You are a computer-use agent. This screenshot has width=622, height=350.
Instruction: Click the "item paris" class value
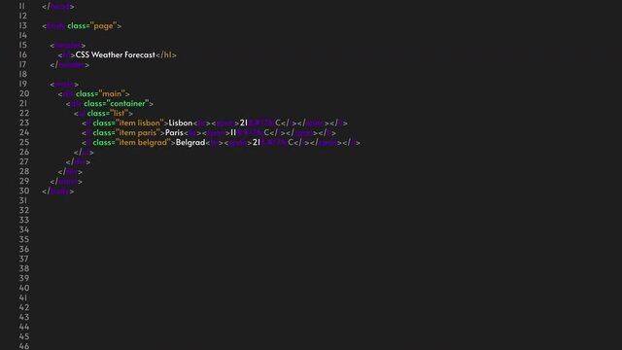tap(138, 132)
